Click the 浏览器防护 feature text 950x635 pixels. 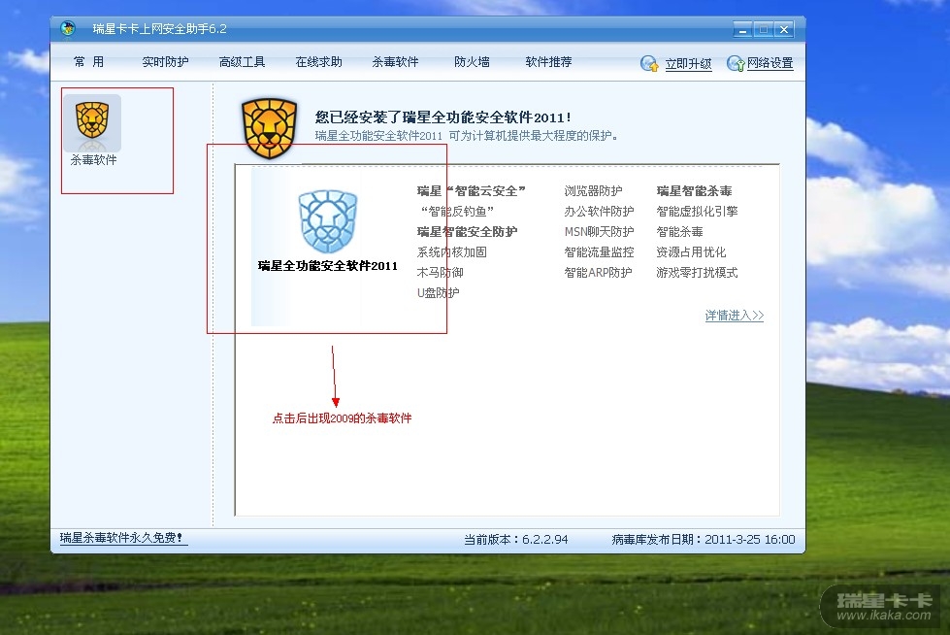click(x=593, y=191)
